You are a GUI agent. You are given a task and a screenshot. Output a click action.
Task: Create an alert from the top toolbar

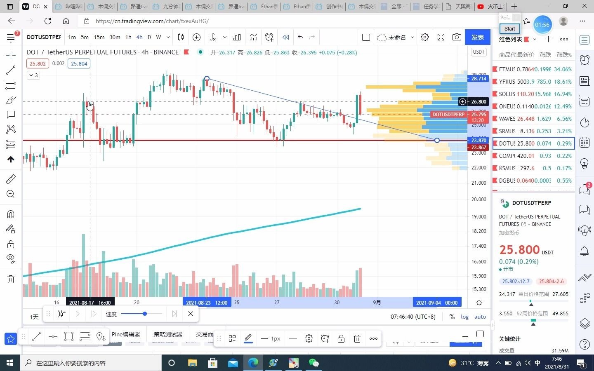pos(269,37)
